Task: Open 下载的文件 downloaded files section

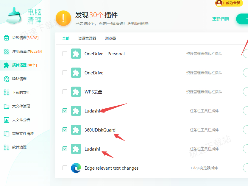Action: click(x=17, y=92)
